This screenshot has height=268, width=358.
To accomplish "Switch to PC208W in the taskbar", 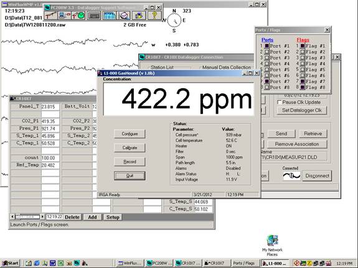I will (159, 263).
